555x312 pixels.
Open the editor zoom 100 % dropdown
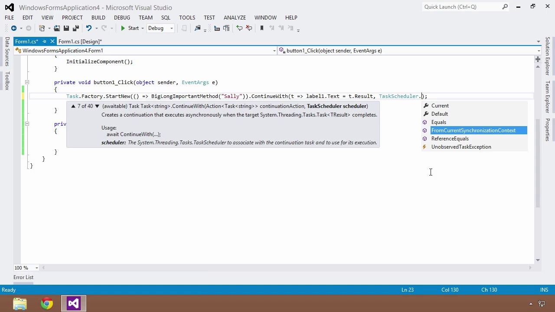click(x=36, y=268)
